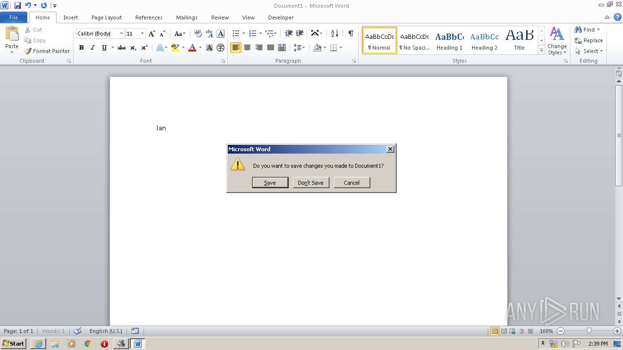
Task: Click the Text Effects icon
Action: pyautogui.click(x=160, y=48)
